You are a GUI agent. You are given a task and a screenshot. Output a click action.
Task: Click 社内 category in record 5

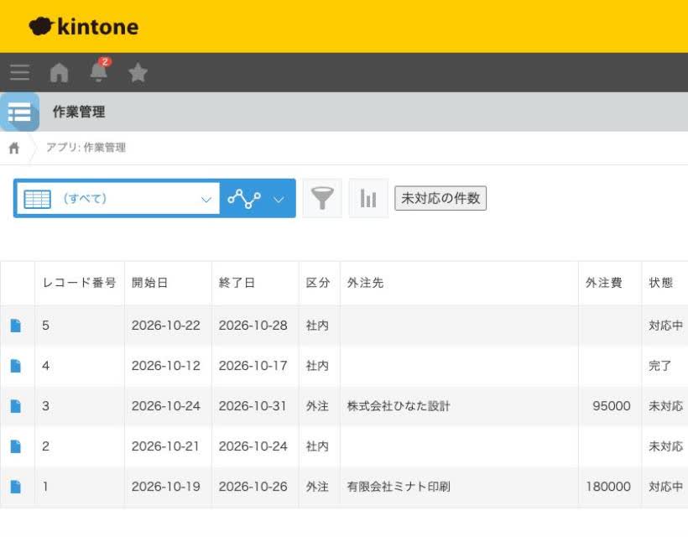coord(317,326)
